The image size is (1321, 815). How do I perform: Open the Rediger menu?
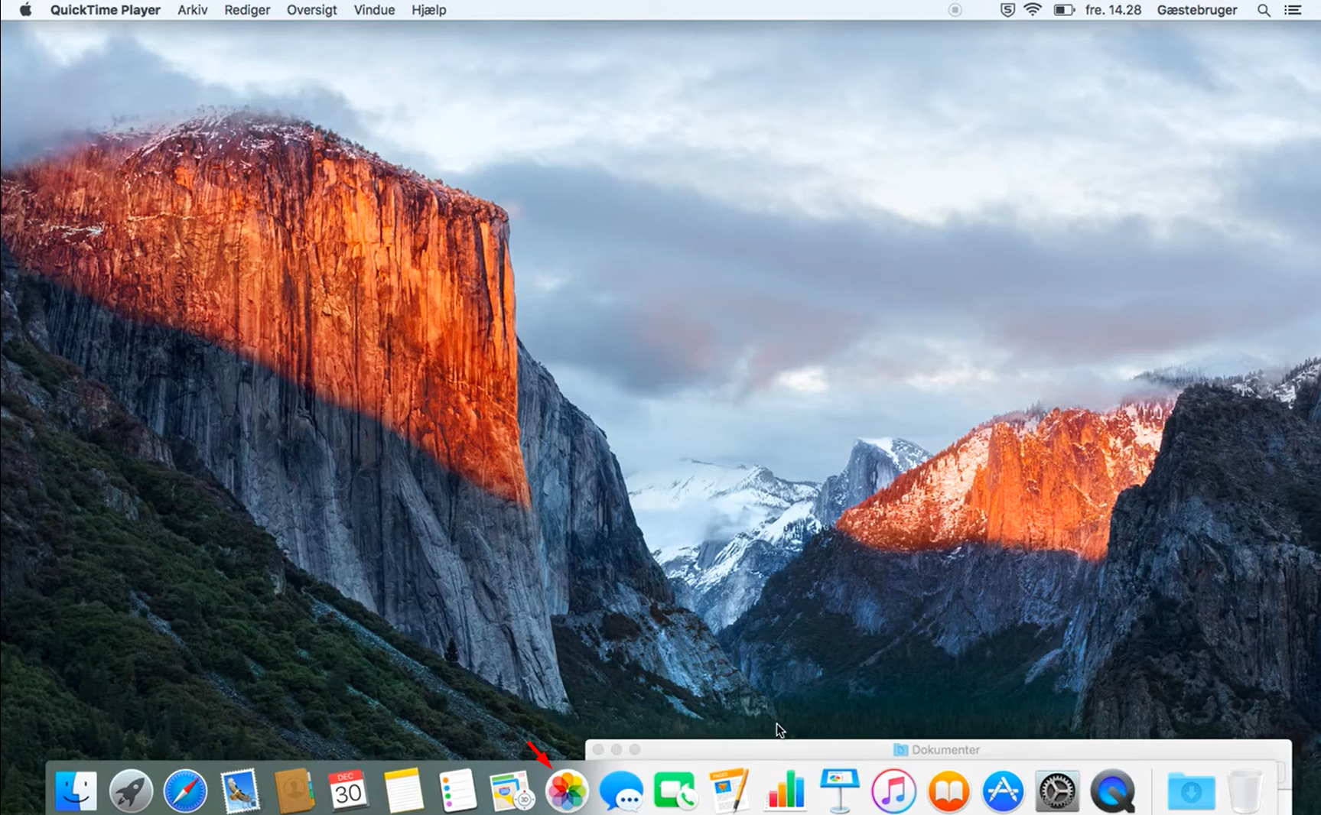247,10
